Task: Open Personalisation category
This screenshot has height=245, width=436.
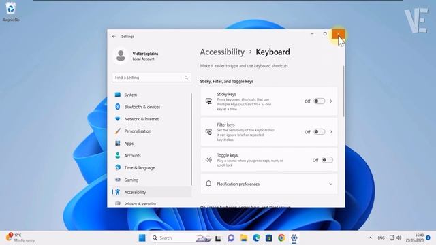Action: click(x=151, y=131)
